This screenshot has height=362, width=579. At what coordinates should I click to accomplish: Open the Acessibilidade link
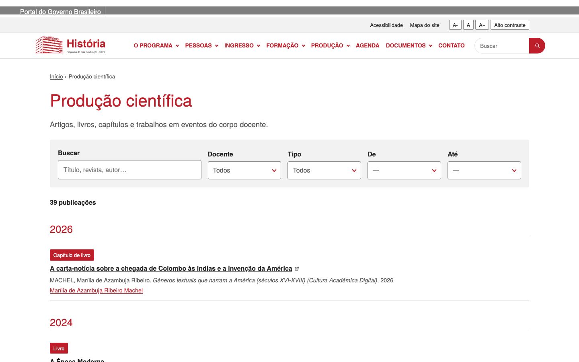(386, 25)
